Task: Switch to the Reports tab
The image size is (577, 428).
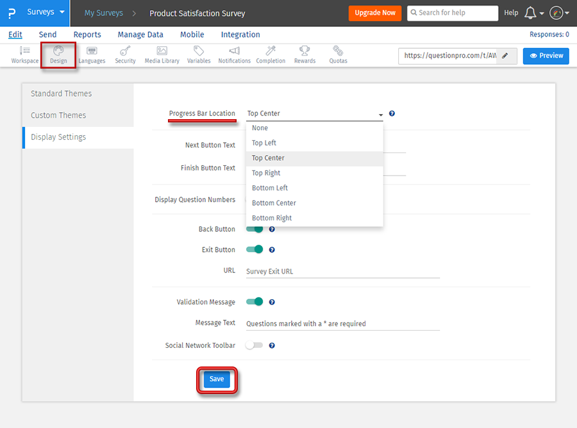Action: [87, 35]
